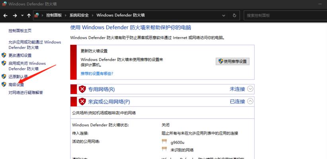This screenshot has height=159, width=327.
Task: Click the 更新防火墙设置 heading
Action: point(94,51)
